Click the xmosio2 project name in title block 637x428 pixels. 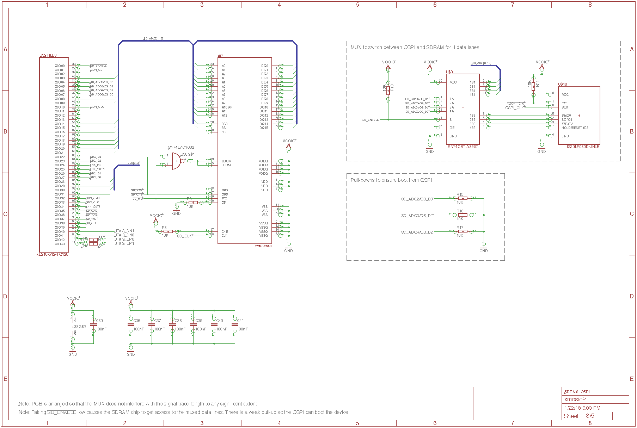click(575, 399)
